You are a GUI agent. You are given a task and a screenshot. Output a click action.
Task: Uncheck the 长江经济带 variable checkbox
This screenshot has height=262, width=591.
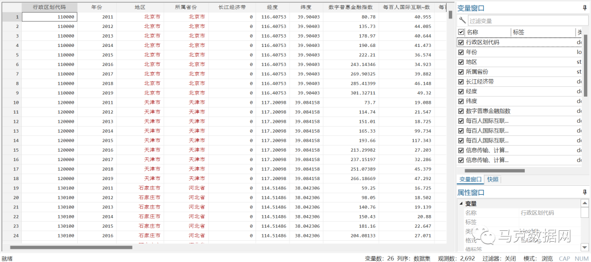[x=461, y=81]
